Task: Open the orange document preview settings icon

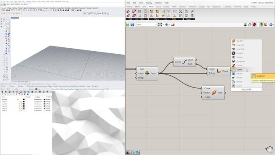Action: [x=266, y=25]
